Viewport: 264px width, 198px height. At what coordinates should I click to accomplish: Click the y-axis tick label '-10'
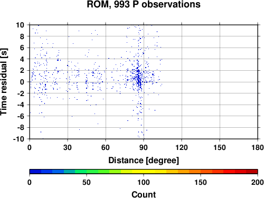pos(18,139)
